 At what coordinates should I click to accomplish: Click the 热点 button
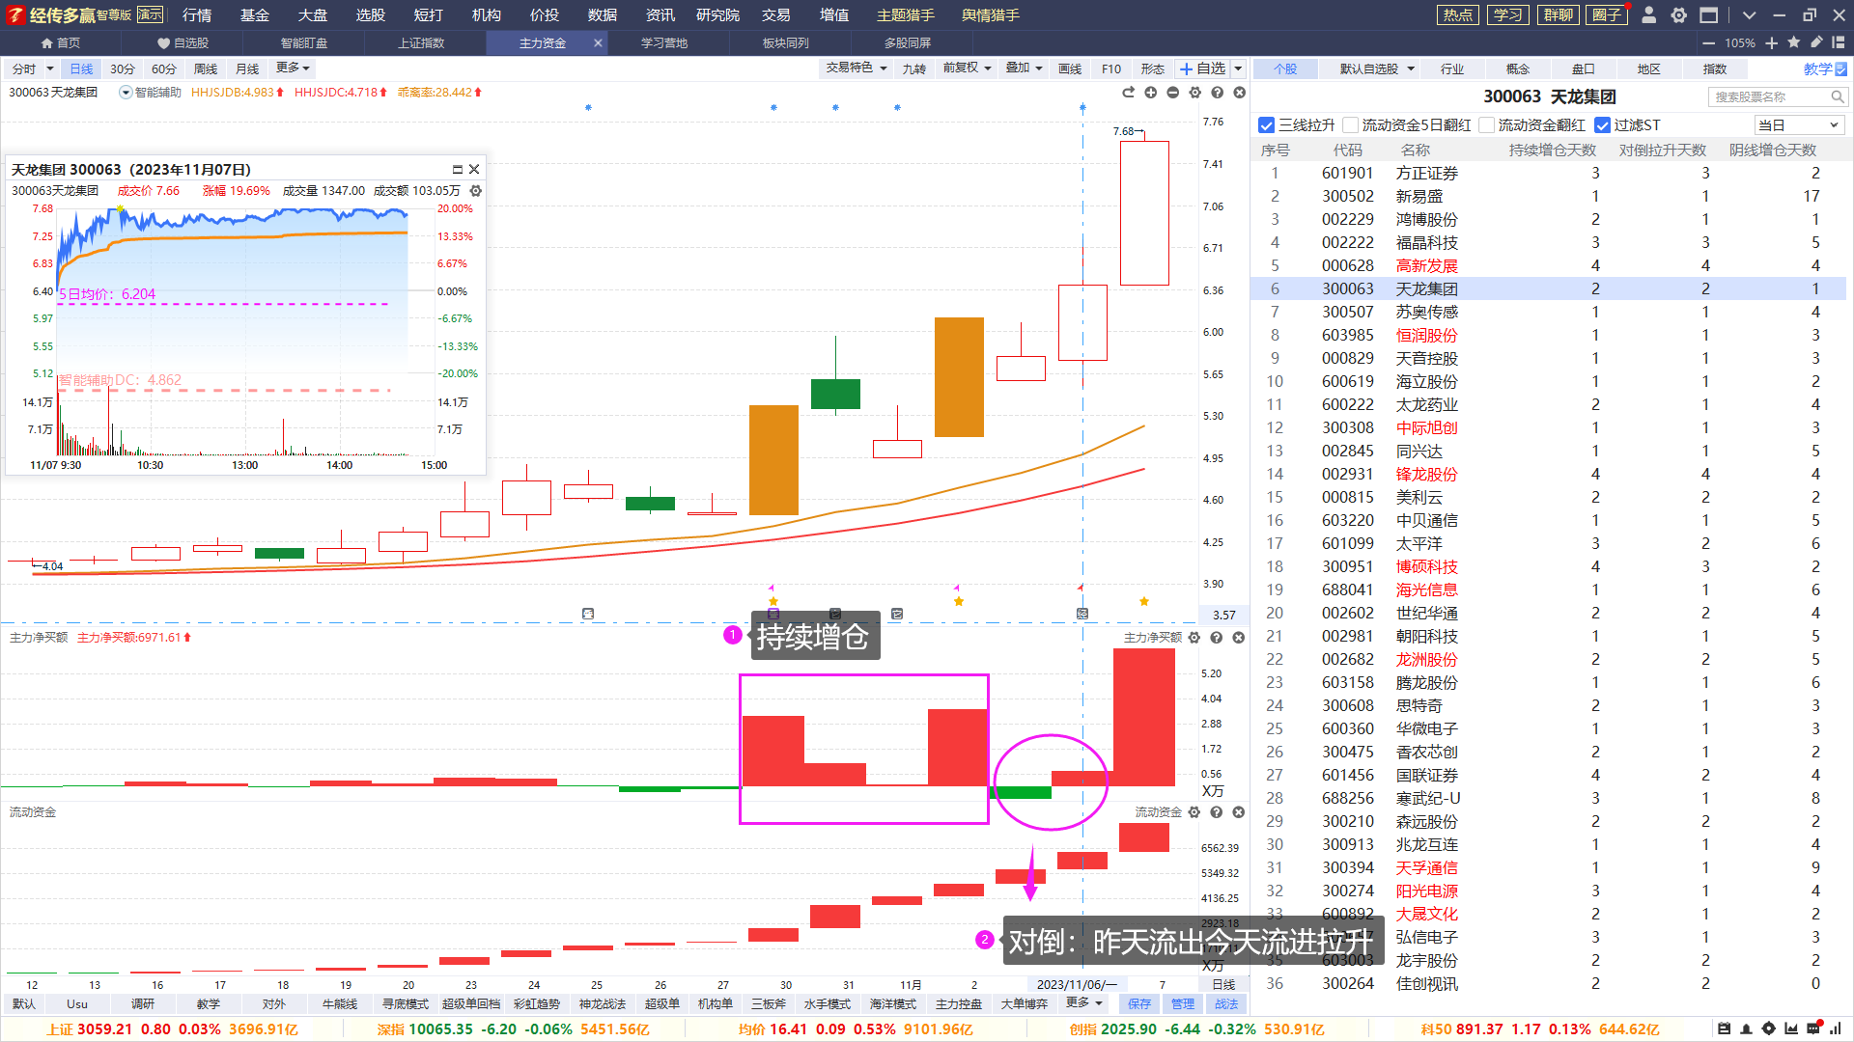[x=1458, y=14]
